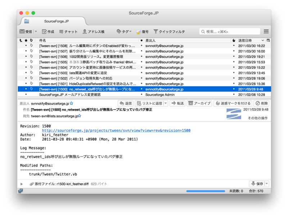Select SourceForge.JP メールアドレス変更確認 message

[144, 95]
